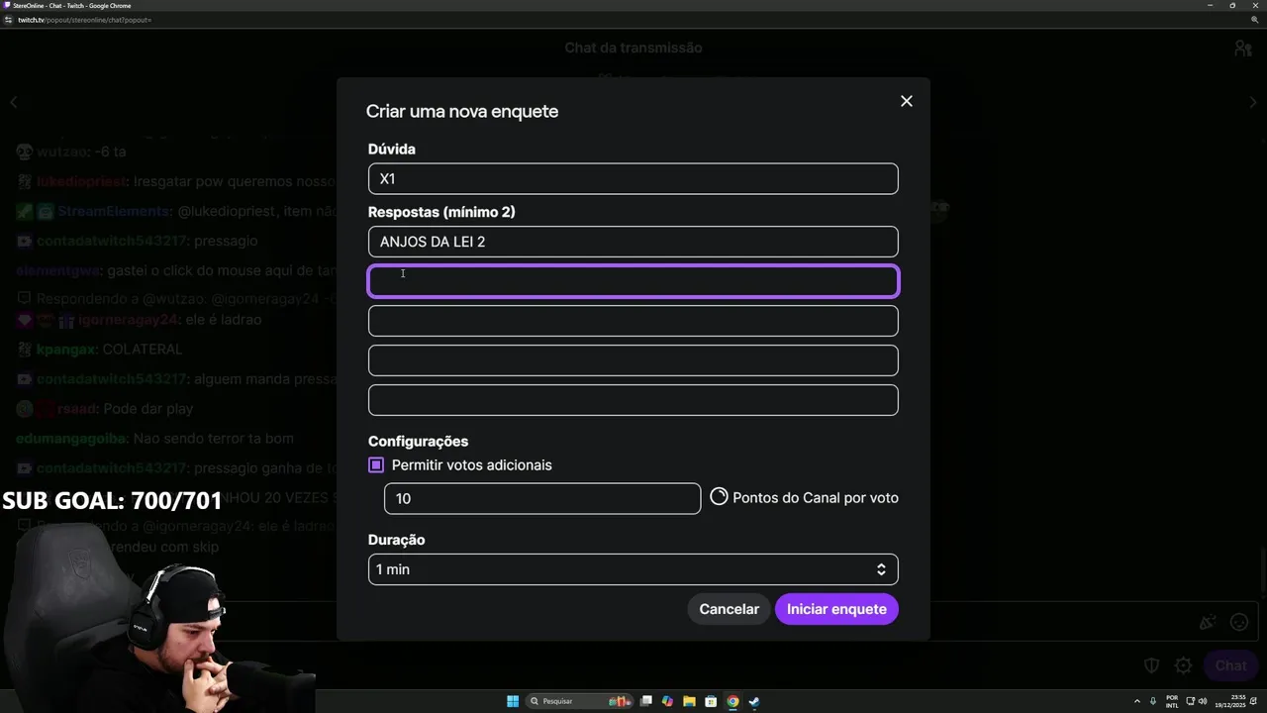Viewport: 1267px width, 713px height.
Task: Open the POR INTL language switcher
Action: point(1172,701)
